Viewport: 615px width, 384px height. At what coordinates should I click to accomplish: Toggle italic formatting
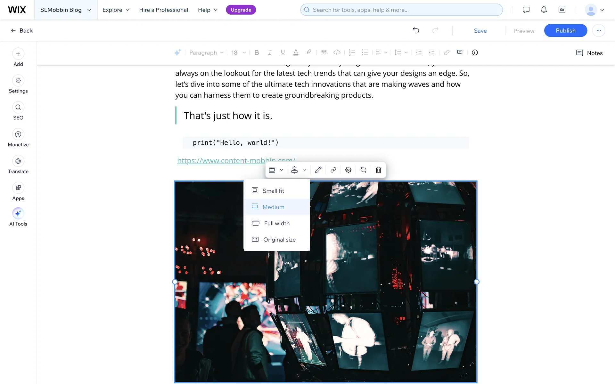[x=270, y=52]
